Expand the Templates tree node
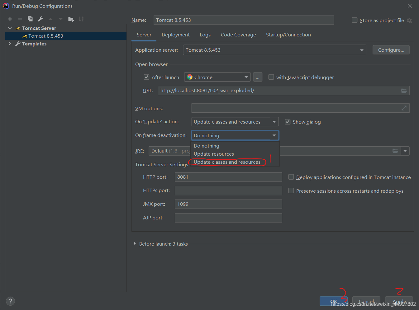419x310 pixels. tap(10, 44)
